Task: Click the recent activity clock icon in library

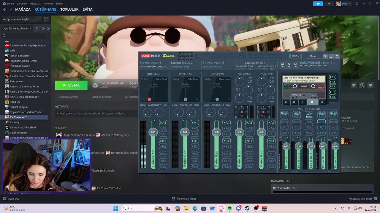Action: point(43,28)
